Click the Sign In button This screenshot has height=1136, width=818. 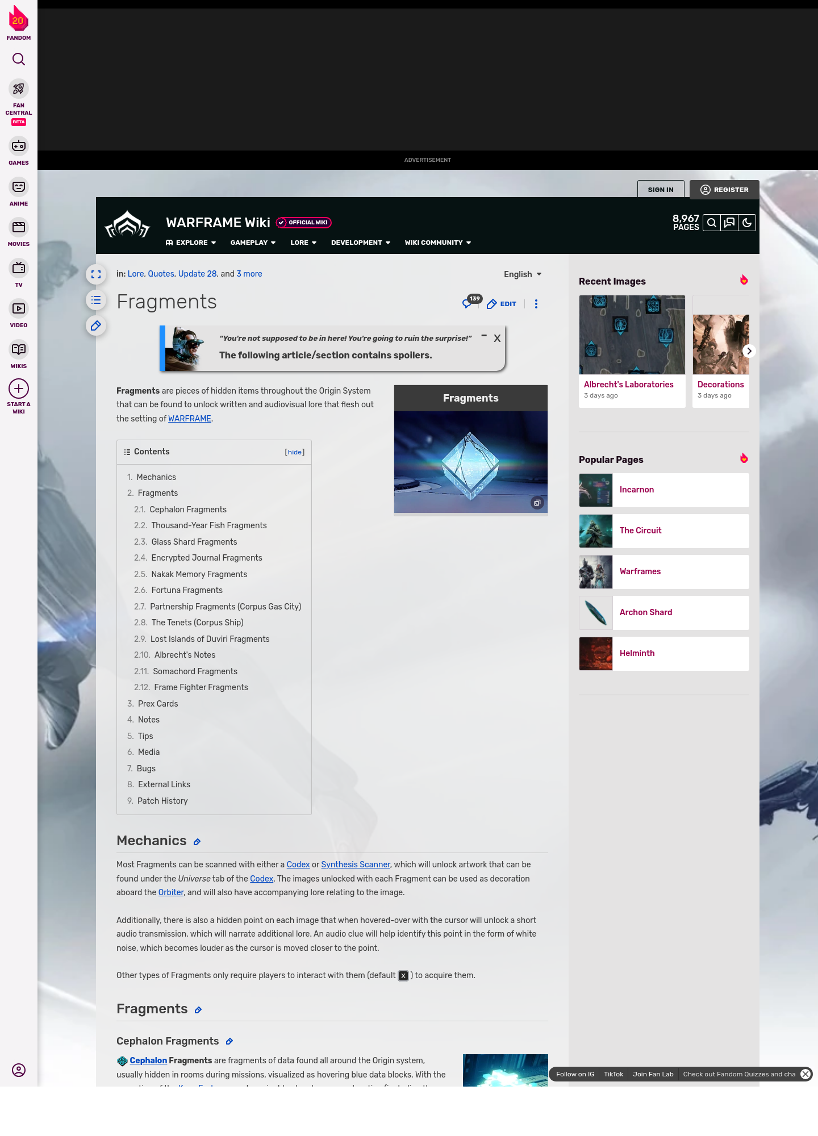point(661,190)
